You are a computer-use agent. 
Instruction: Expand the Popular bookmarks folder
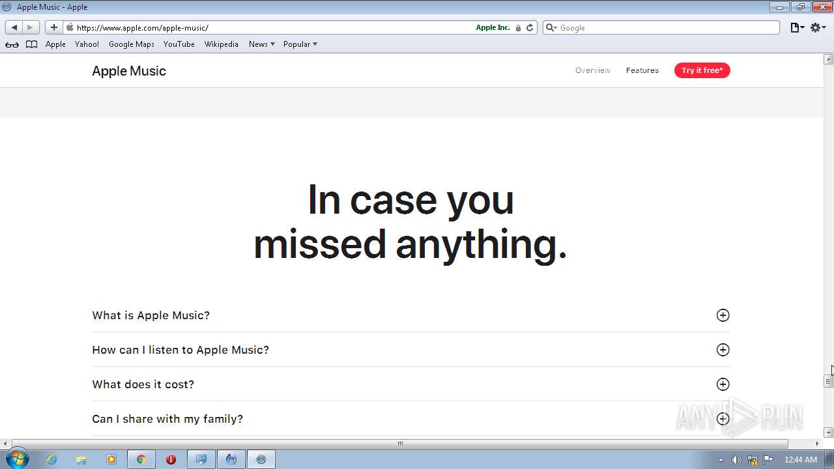coord(300,44)
